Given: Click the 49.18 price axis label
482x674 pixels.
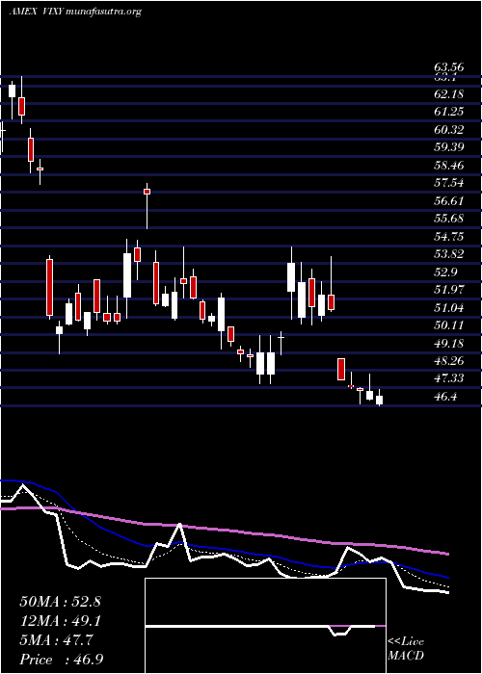Looking at the screenshot, I should (x=449, y=344).
